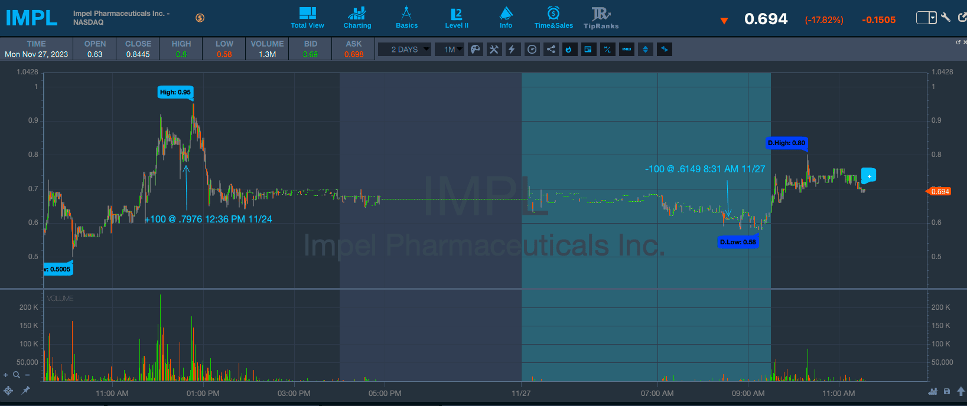
Task: Pop out the window via header icon
Action: click(962, 18)
